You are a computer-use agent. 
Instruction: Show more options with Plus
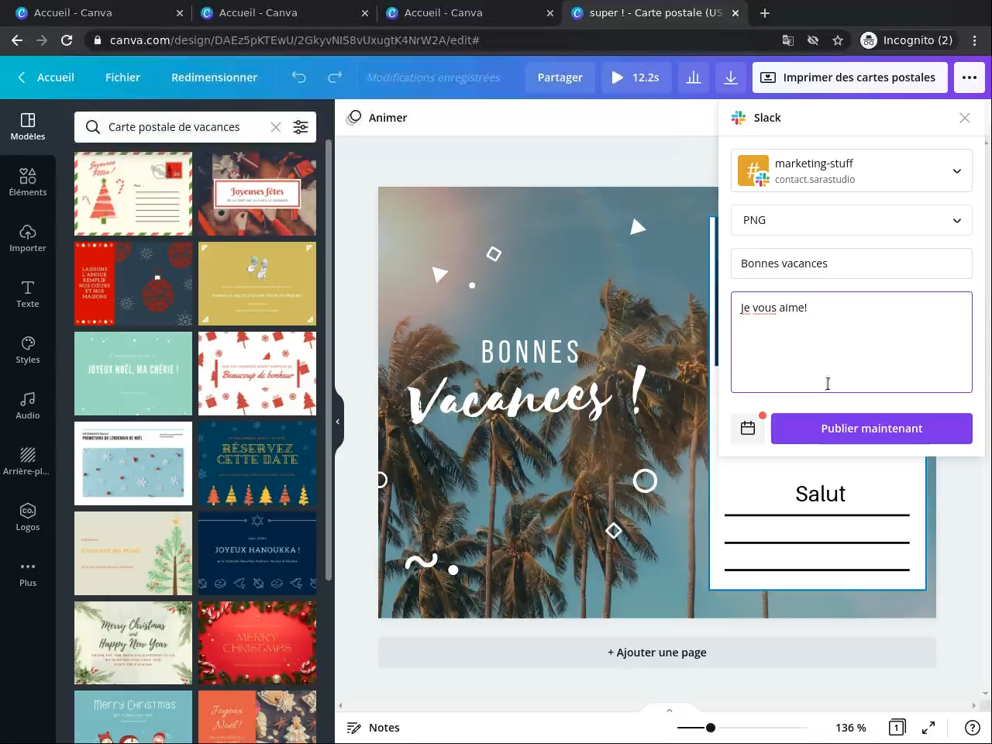[28, 573]
